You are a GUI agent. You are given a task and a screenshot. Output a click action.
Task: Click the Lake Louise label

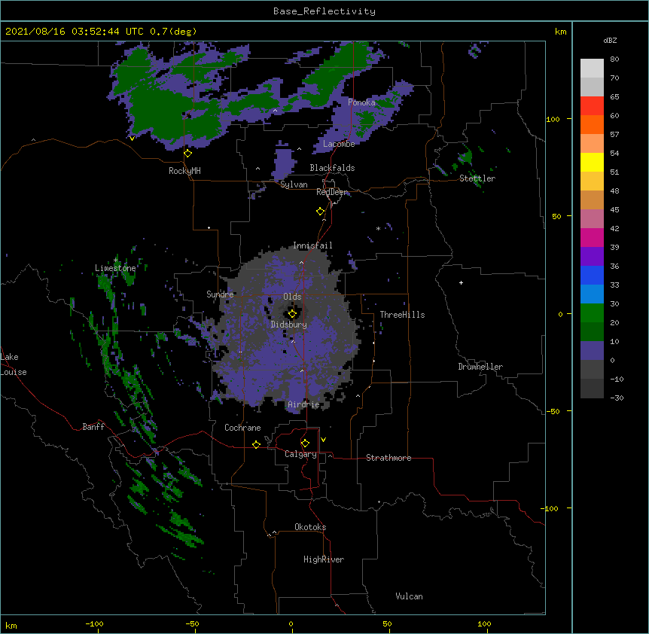tap(14, 364)
